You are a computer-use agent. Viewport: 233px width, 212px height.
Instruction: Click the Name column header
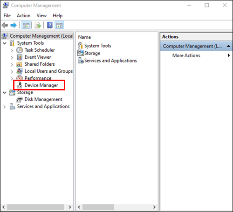(84, 37)
